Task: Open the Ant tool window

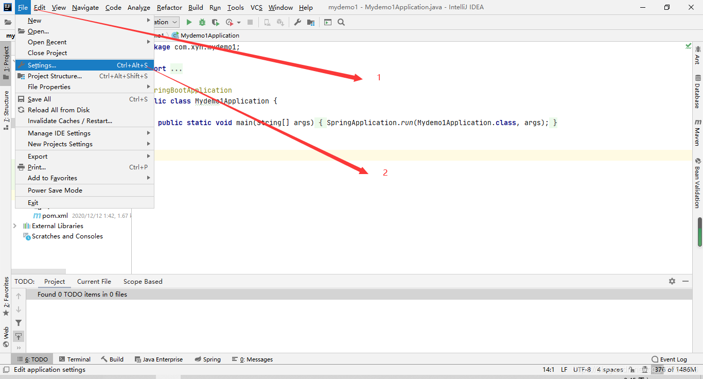Action: (x=698, y=55)
